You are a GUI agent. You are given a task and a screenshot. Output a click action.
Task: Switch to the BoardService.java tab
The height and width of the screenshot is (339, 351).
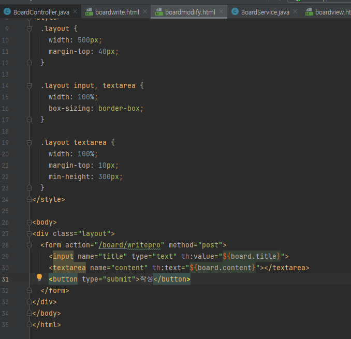(x=265, y=12)
